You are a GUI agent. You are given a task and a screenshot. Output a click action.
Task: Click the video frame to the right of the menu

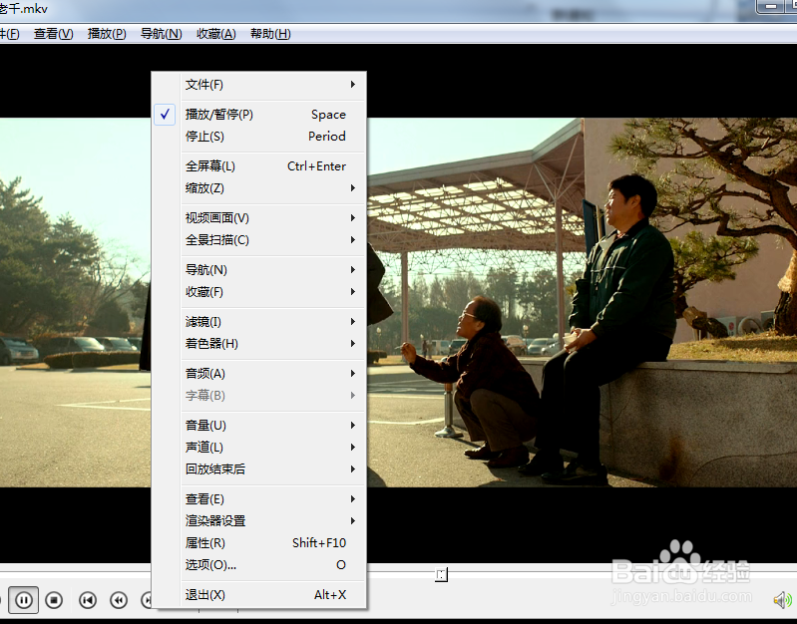pyautogui.click(x=582, y=302)
